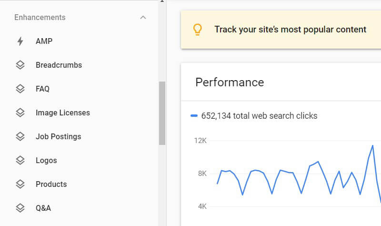Click the lightbulb tip icon
This screenshot has height=226, width=381.
point(197,30)
